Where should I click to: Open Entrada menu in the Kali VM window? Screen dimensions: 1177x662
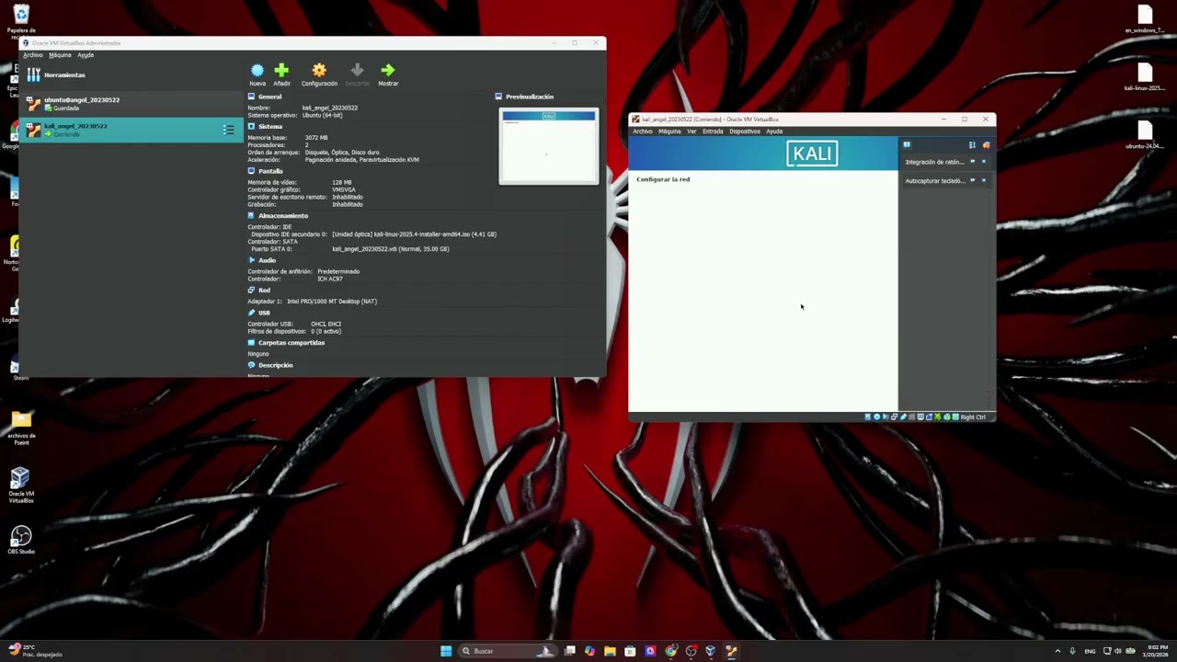pyautogui.click(x=713, y=131)
